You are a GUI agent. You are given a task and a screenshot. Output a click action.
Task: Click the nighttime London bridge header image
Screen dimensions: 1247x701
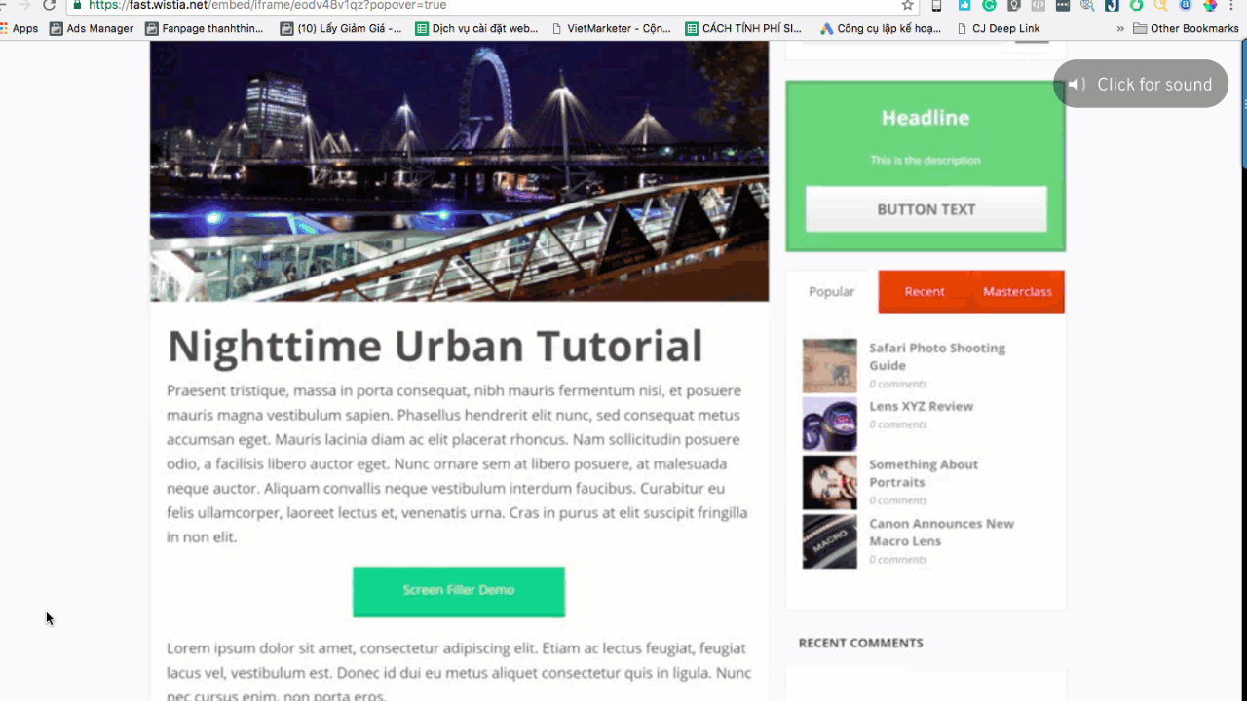click(459, 171)
